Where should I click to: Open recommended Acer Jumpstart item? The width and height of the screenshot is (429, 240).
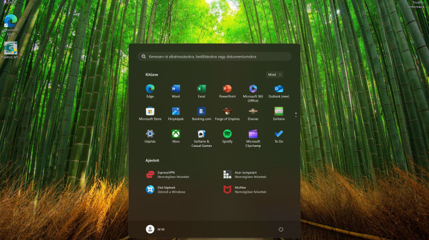245,174
